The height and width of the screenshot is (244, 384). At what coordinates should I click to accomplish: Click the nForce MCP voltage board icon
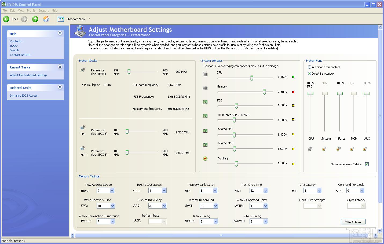coord(205,145)
